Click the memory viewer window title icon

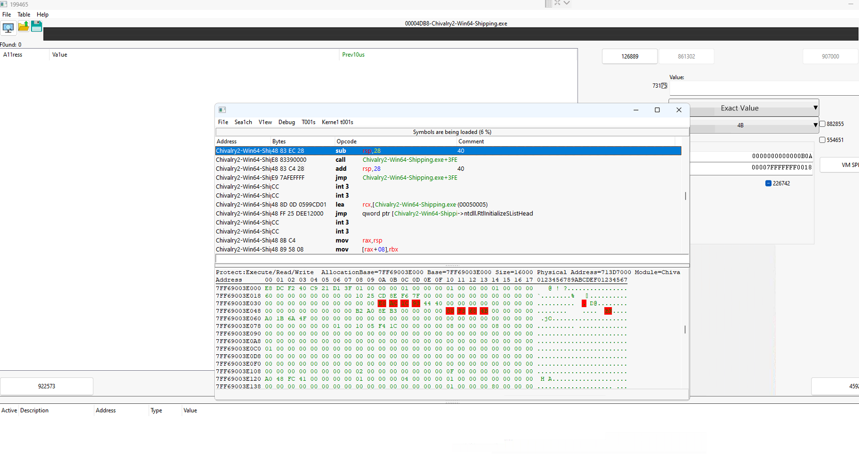(x=222, y=110)
